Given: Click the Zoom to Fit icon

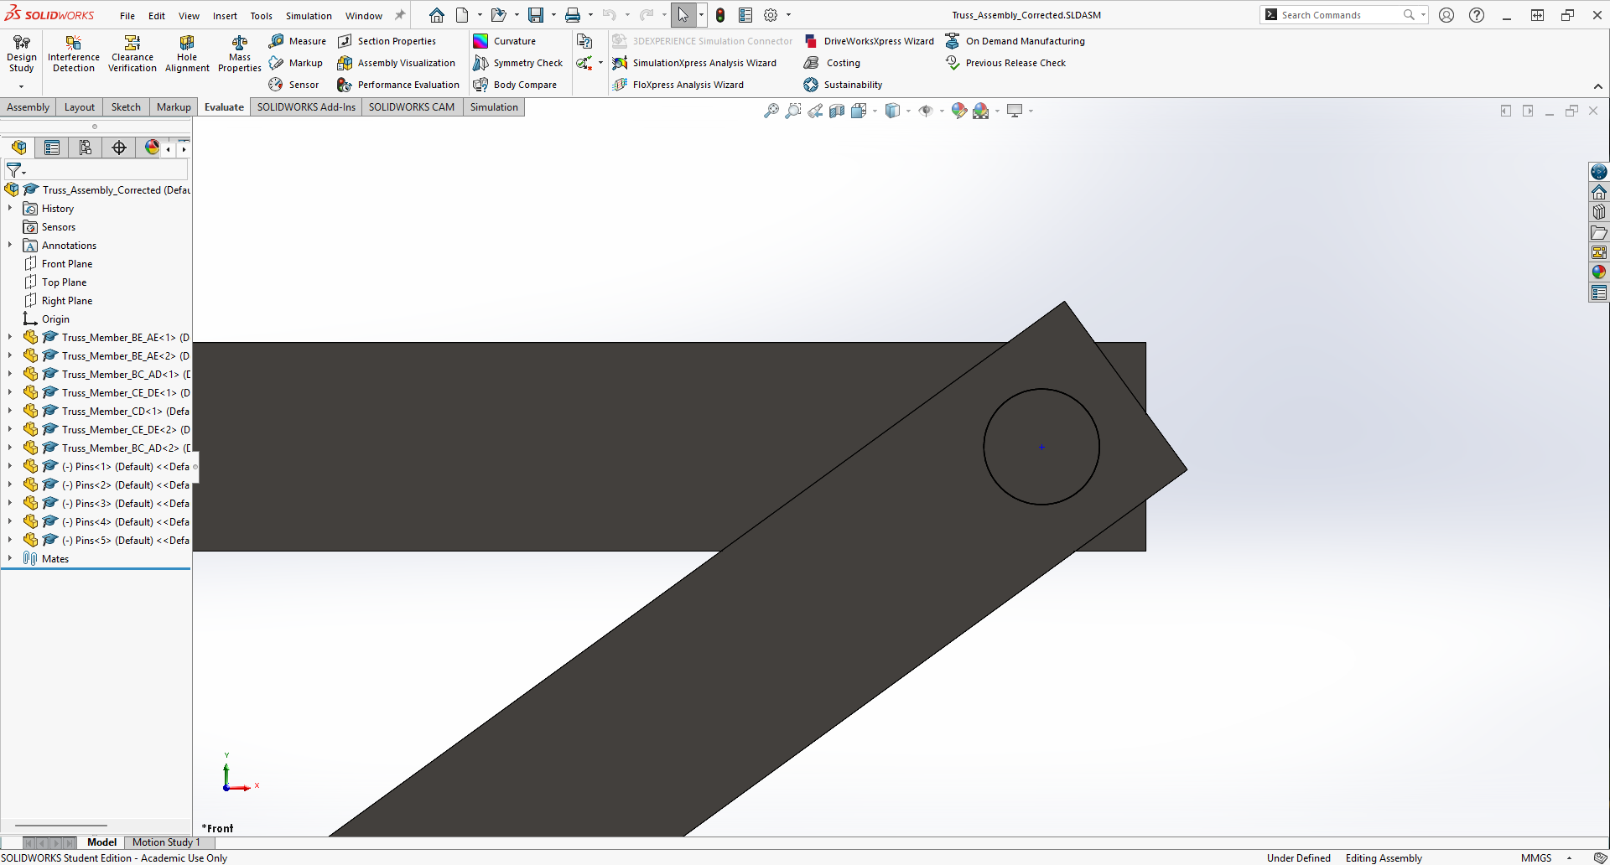Looking at the screenshot, I should [771, 111].
